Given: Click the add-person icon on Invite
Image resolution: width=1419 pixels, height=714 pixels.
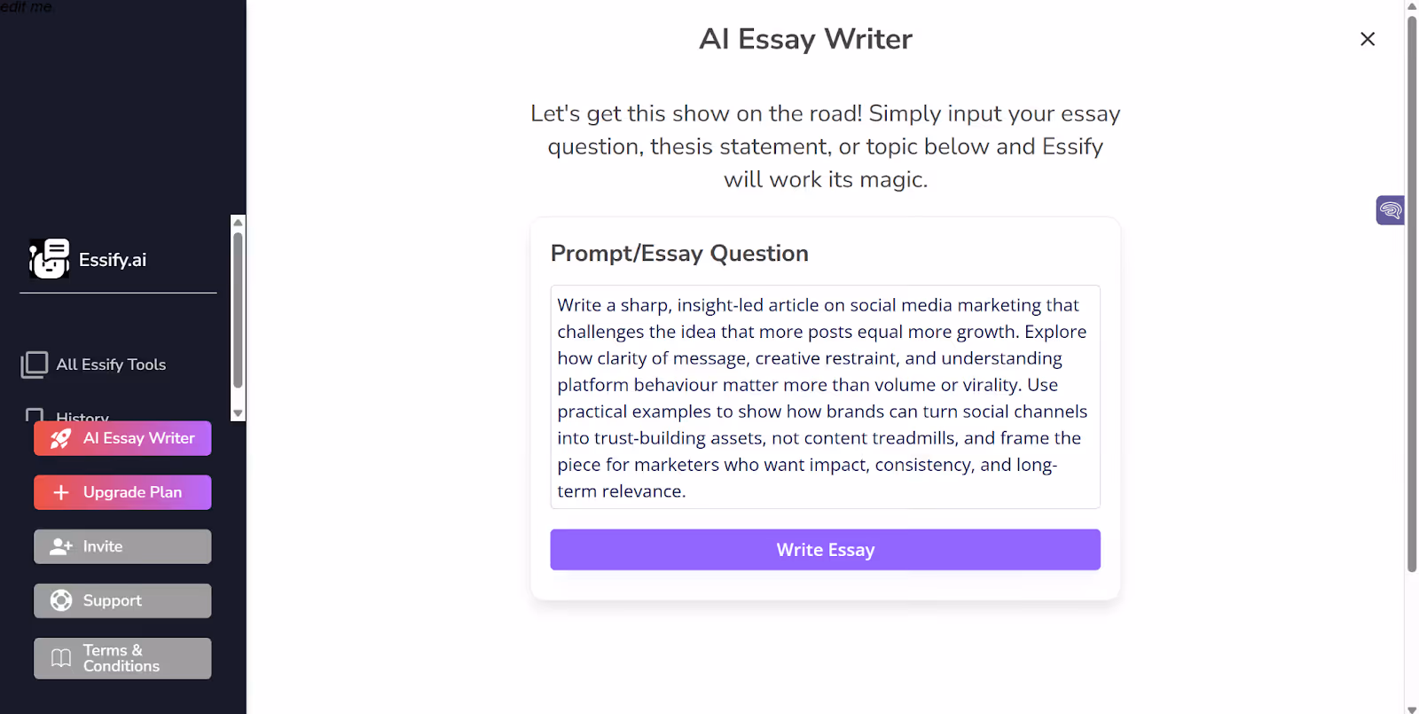Looking at the screenshot, I should (x=59, y=546).
